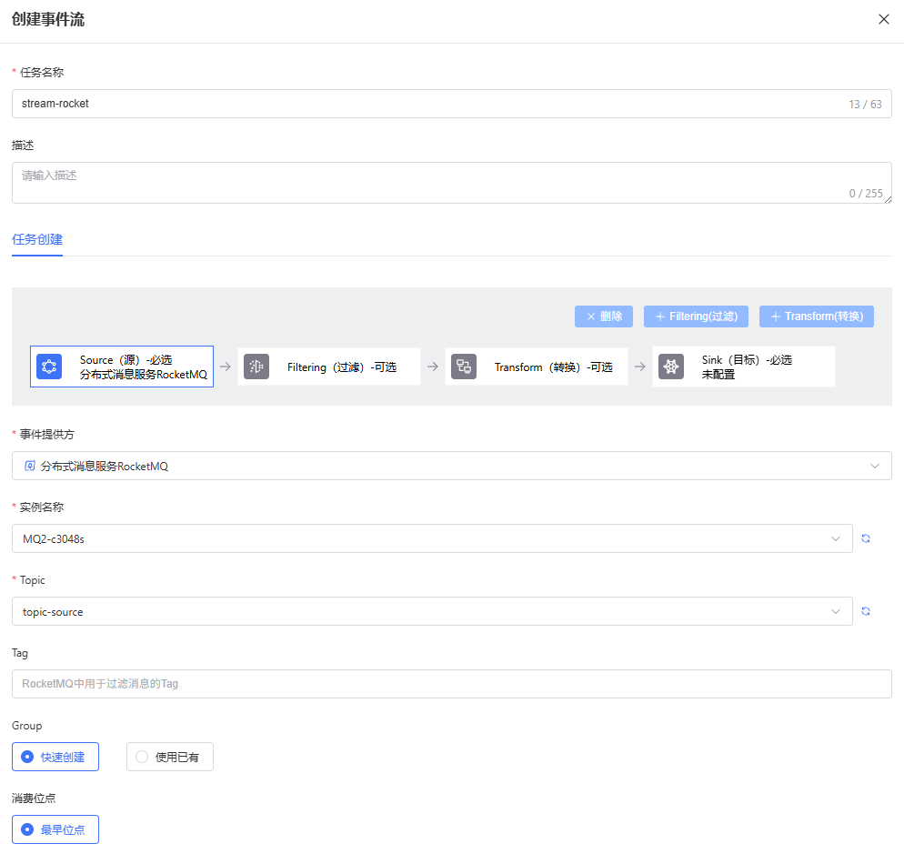Click the RocketMQ provider icon in 事件提供方
Image resolution: width=904 pixels, height=864 pixels.
click(x=29, y=466)
